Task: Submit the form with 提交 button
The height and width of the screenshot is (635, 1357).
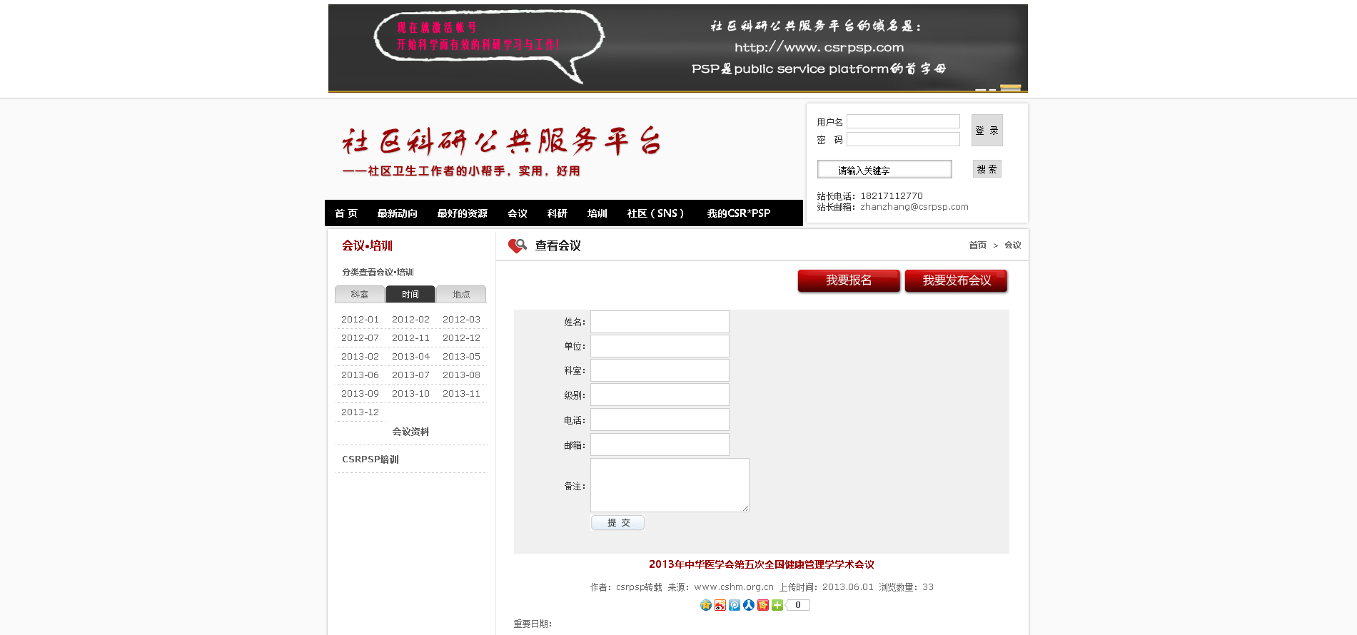Action: 617,523
